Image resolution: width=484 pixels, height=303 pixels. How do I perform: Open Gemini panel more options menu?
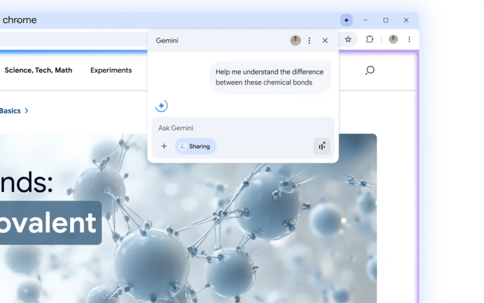tap(310, 41)
